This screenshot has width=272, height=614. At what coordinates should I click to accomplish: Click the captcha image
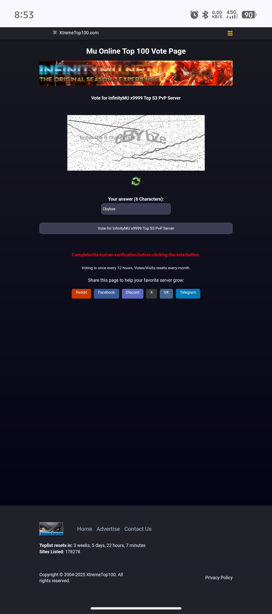pyautogui.click(x=136, y=143)
